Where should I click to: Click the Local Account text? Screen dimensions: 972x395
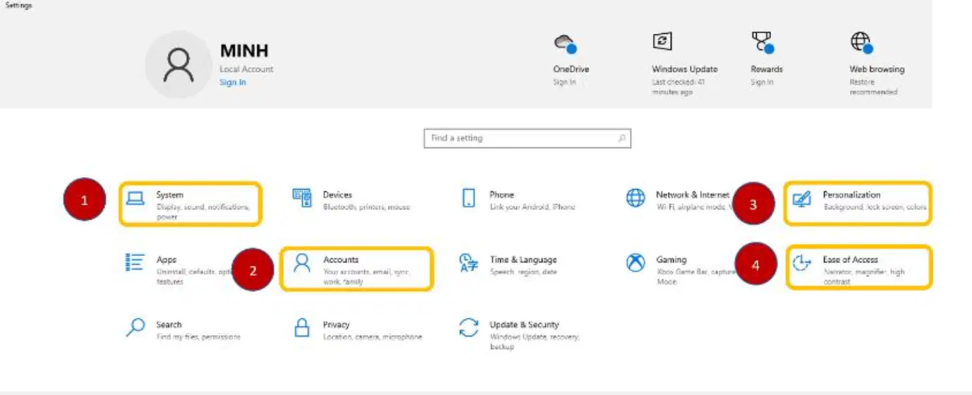click(x=246, y=69)
